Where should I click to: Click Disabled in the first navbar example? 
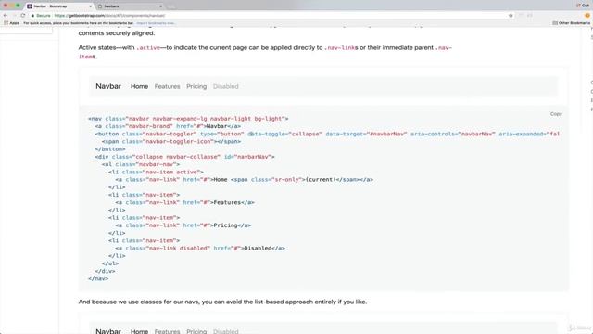[225, 86]
